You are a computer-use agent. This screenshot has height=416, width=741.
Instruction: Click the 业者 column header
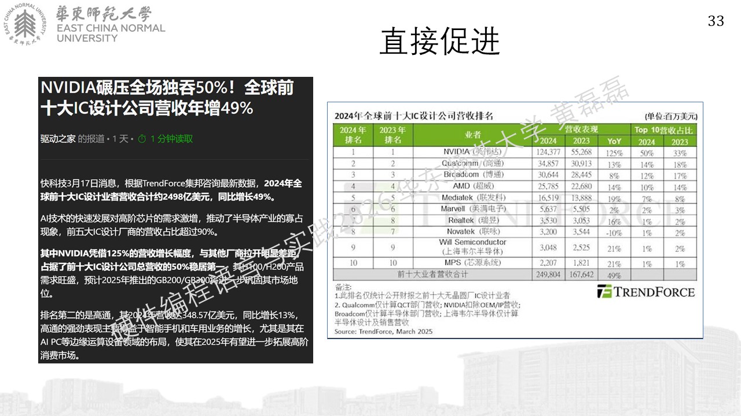click(x=472, y=135)
